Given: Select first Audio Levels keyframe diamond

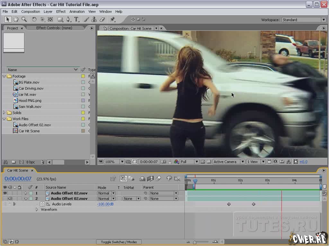Looking at the screenshot, I should 229,204.
